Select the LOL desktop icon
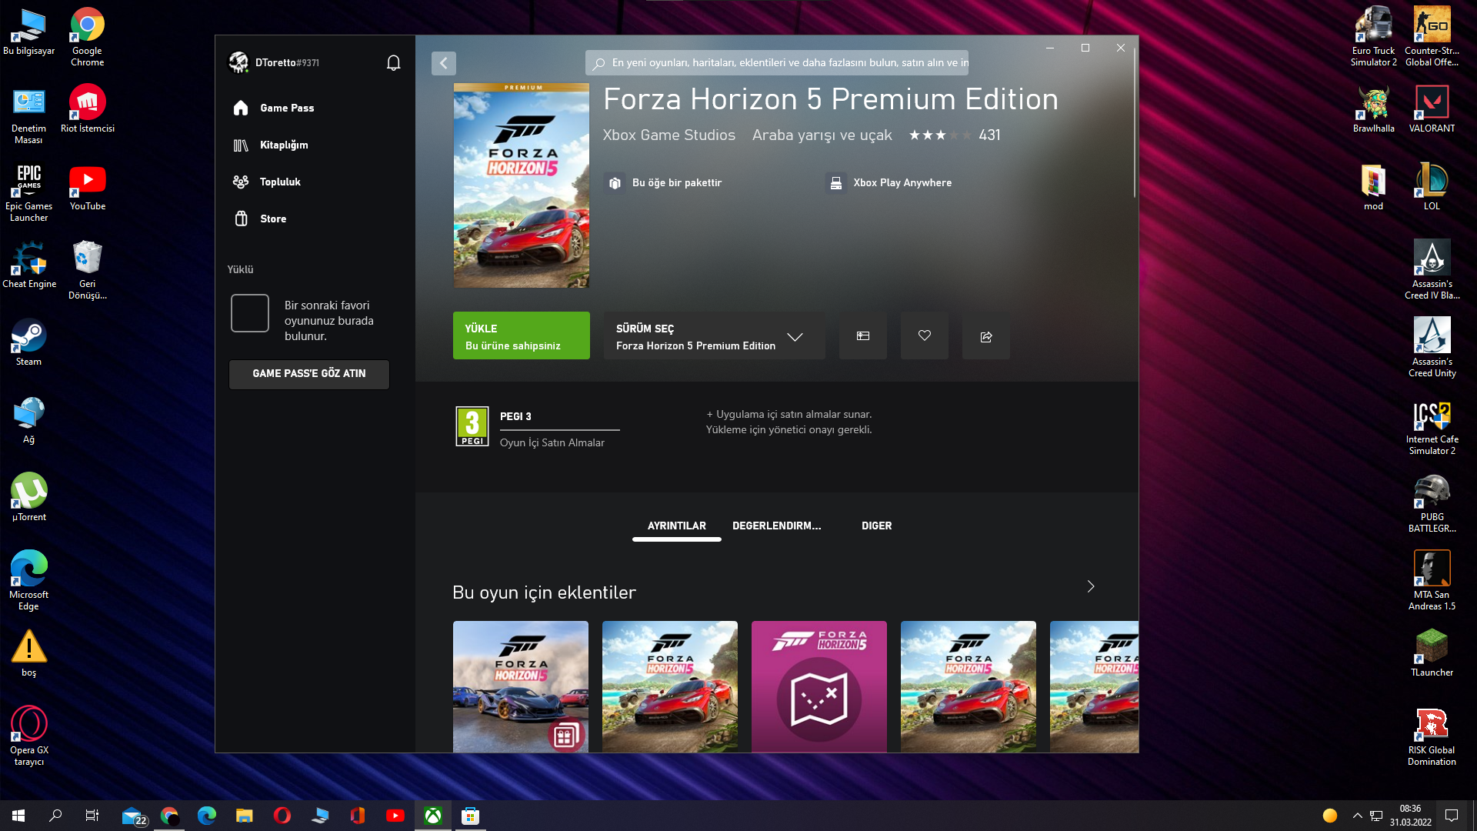The width and height of the screenshot is (1477, 831). [x=1432, y=186]
